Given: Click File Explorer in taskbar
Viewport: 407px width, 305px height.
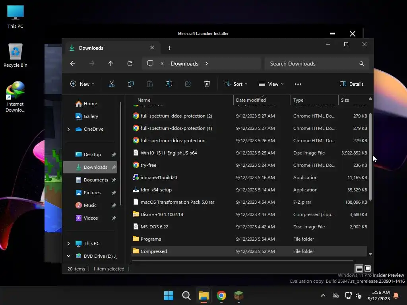Looking at the screenshot, I should [x=204, y=295].
